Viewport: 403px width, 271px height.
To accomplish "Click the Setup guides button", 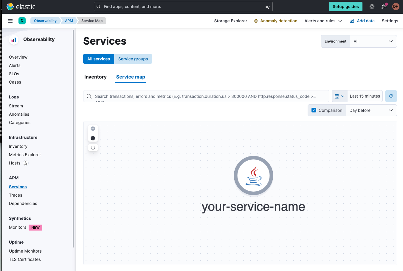I will (x=345, y=6).
